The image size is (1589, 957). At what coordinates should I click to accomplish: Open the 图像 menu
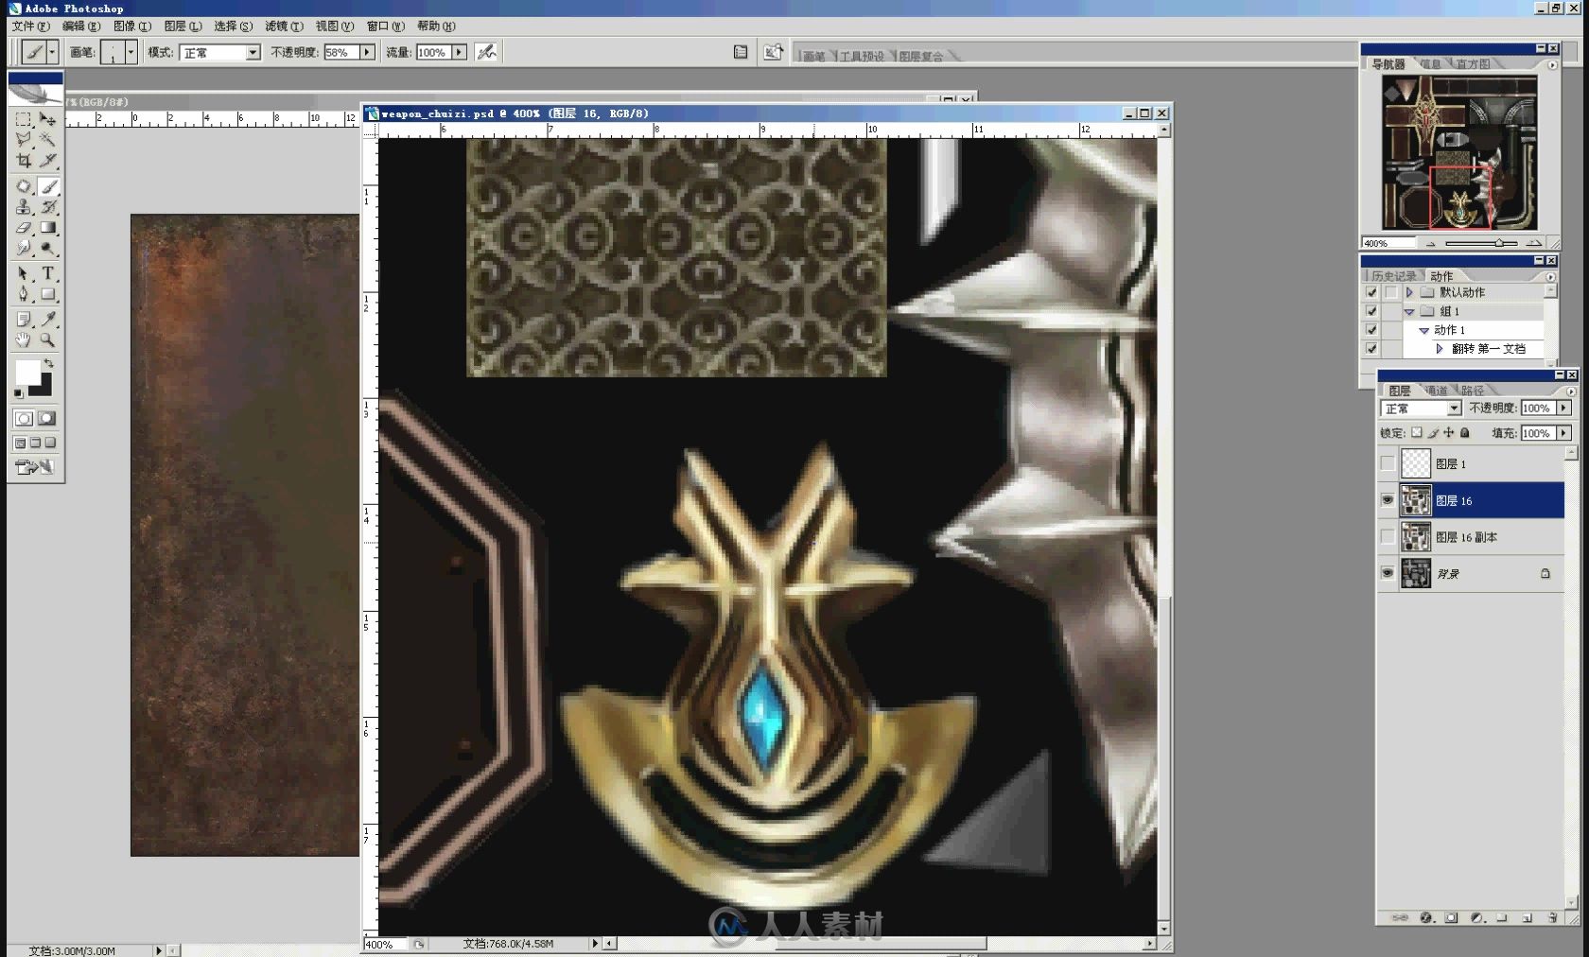tap(131, 26)
